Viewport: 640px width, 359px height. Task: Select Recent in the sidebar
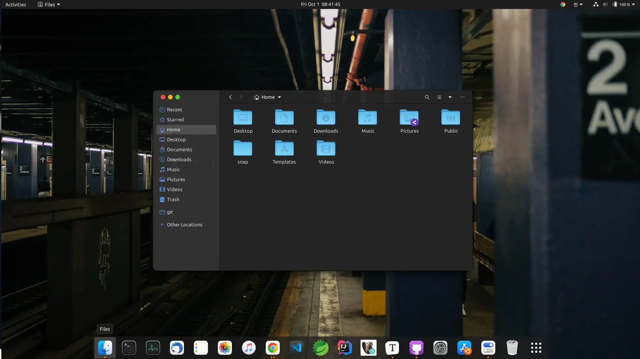[174, 110]
